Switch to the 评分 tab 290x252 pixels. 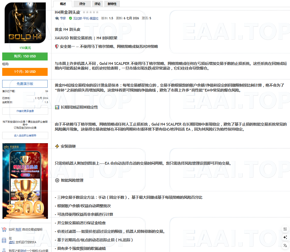[82, 4]
